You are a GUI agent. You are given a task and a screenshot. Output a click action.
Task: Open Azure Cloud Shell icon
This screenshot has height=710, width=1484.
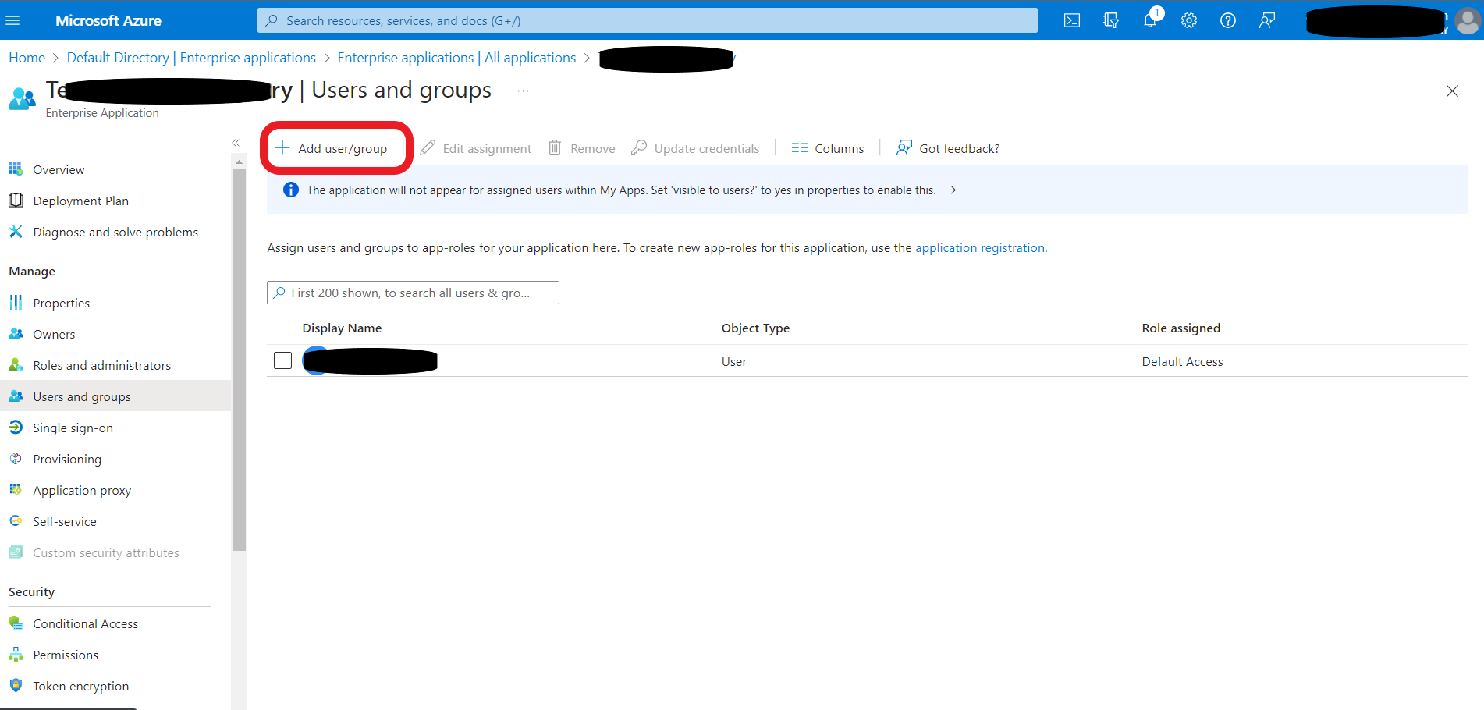(1072, 20)
